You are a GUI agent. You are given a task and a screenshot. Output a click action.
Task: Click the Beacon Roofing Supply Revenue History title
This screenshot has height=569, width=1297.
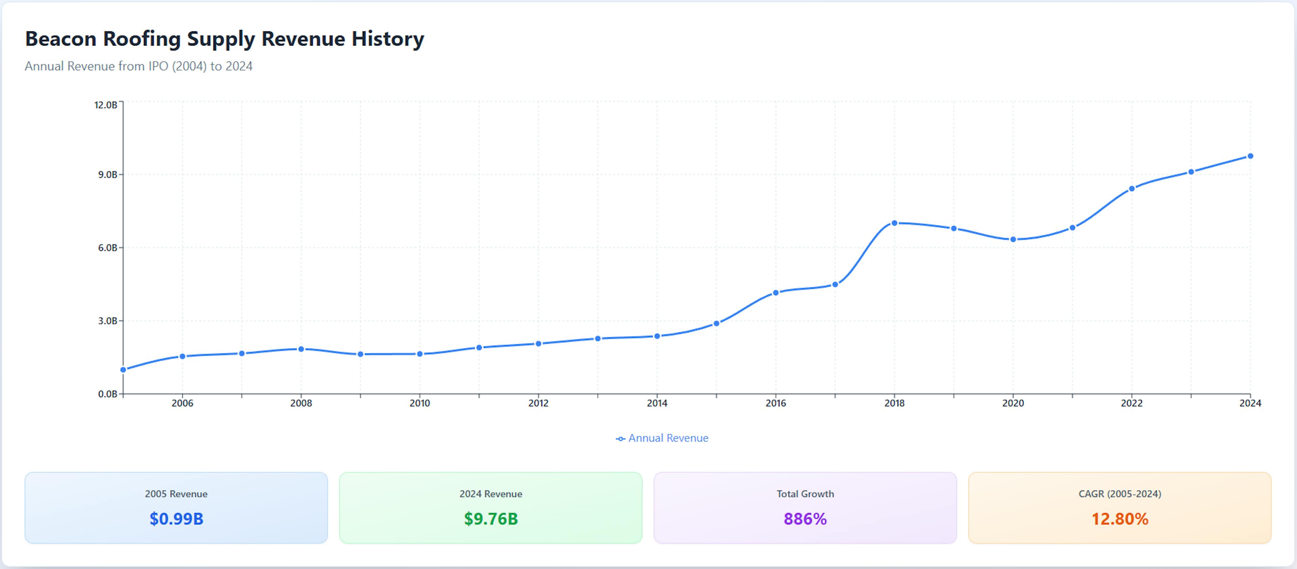click(x=225, y=39)
